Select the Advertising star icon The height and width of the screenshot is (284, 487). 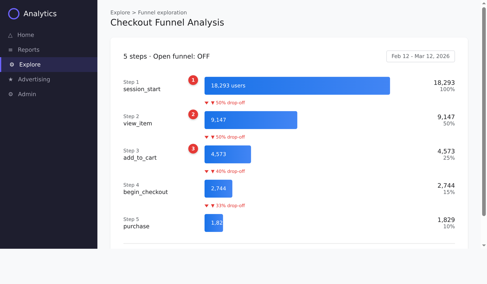[x=11, y=79]
